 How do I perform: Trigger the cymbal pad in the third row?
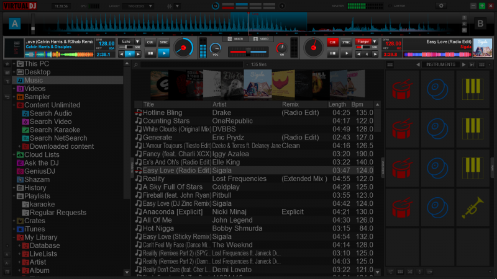pyautogui.click(x=437, y=168)
